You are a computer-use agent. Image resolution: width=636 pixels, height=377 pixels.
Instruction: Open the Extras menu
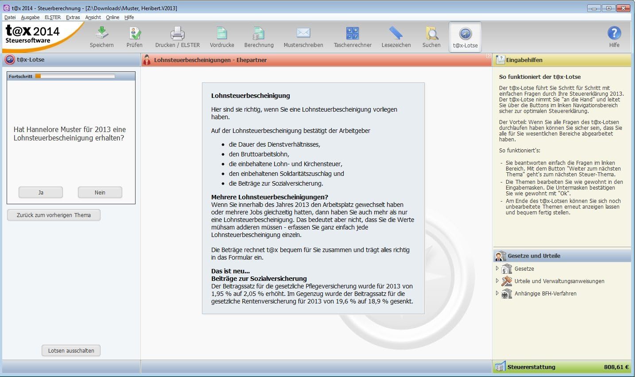(73, 17)
